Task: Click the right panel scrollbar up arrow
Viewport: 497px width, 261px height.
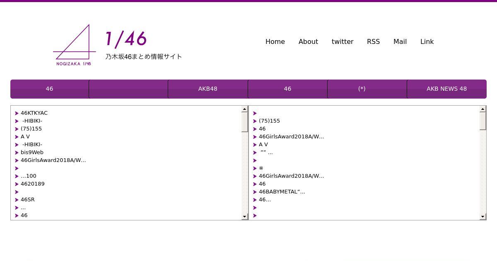Action: (x=483, y=109)
